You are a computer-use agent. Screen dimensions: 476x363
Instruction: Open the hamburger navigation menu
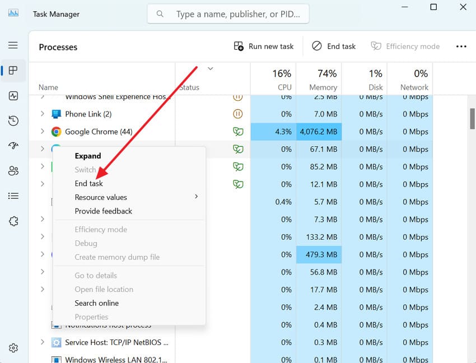coord(13,45)
